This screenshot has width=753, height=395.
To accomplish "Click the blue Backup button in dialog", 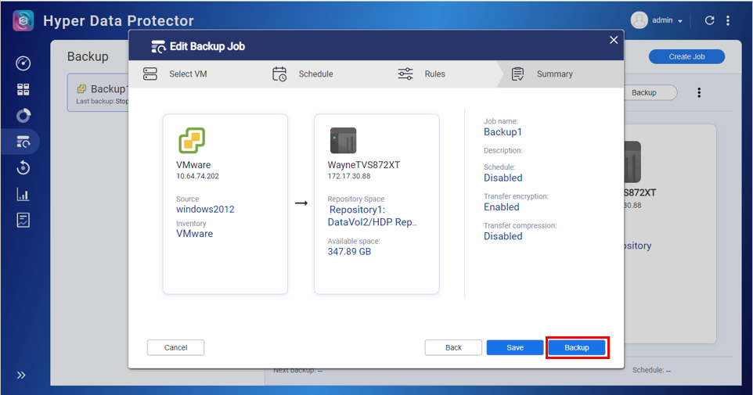I will point(577,347).
